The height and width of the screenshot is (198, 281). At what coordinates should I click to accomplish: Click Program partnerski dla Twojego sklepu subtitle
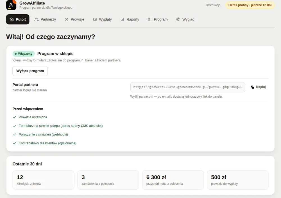click(46, 8)
